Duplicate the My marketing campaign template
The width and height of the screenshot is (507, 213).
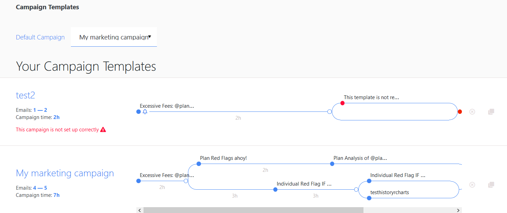(x=491, y=185)
